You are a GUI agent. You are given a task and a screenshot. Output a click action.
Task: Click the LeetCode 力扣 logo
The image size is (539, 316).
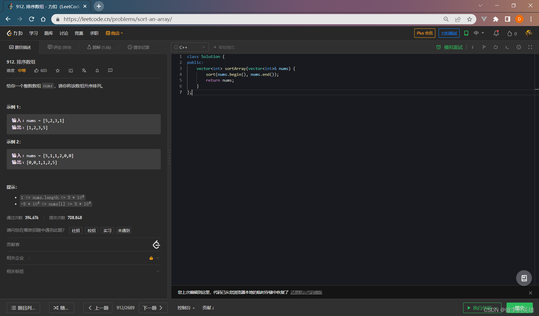15,33
